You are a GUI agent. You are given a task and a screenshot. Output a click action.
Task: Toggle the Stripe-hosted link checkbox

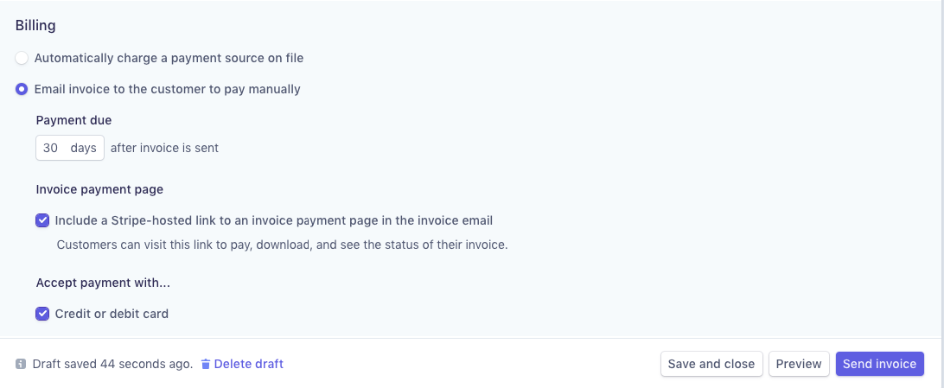[x=42, y=220]
